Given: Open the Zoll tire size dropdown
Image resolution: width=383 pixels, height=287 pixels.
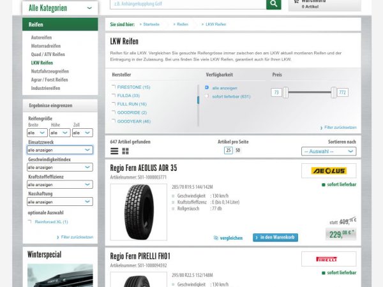Looking at the screenshot, I should click(82, 133).
